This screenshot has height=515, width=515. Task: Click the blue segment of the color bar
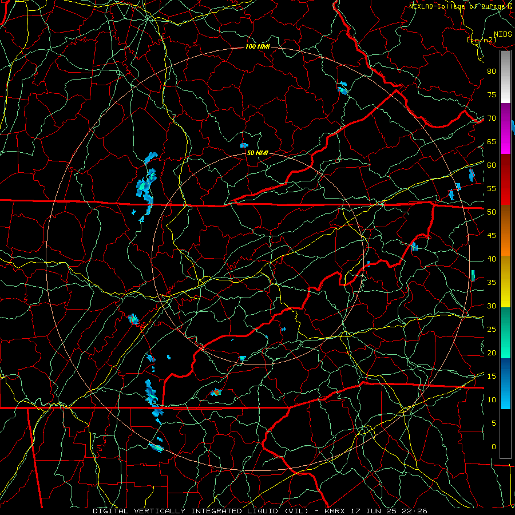[505, 383]
